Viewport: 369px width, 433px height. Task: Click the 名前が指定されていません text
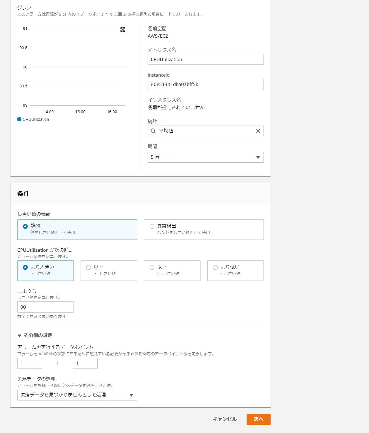pos(176,107)
